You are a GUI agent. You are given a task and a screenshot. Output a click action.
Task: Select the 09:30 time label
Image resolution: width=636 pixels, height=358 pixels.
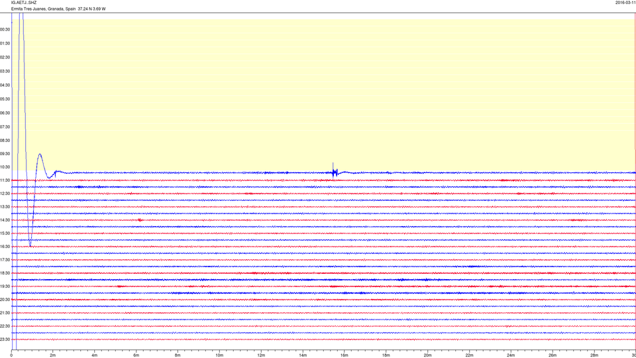pyautogui.click(x=5, y=154)
